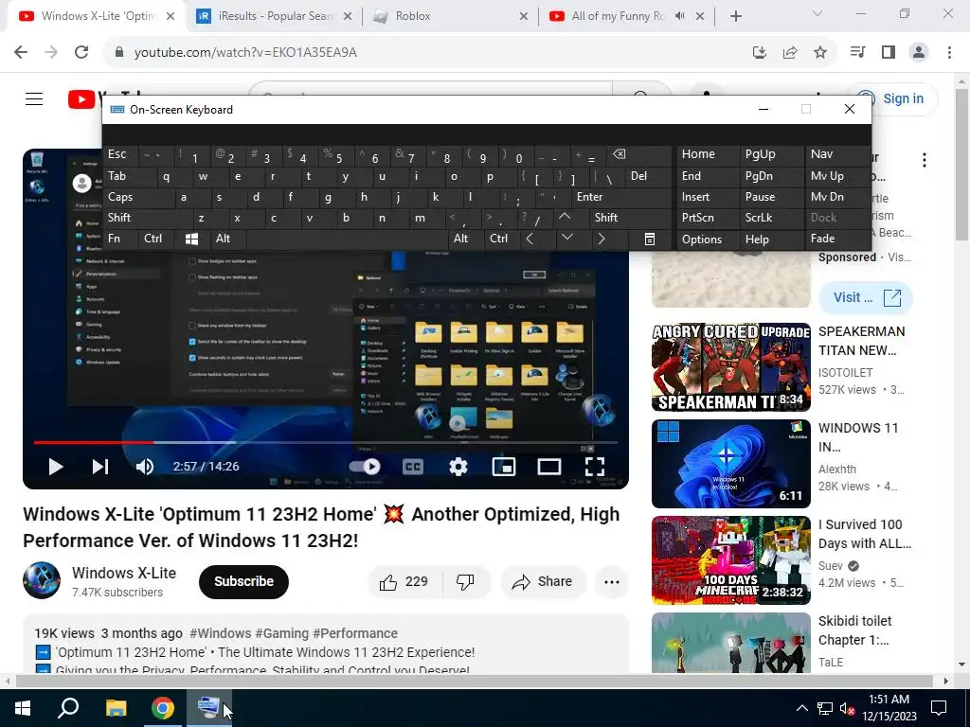Screen dimensions: 970x727
Task: Share this video
Action: pyautogui.click(x=543, y=582)
